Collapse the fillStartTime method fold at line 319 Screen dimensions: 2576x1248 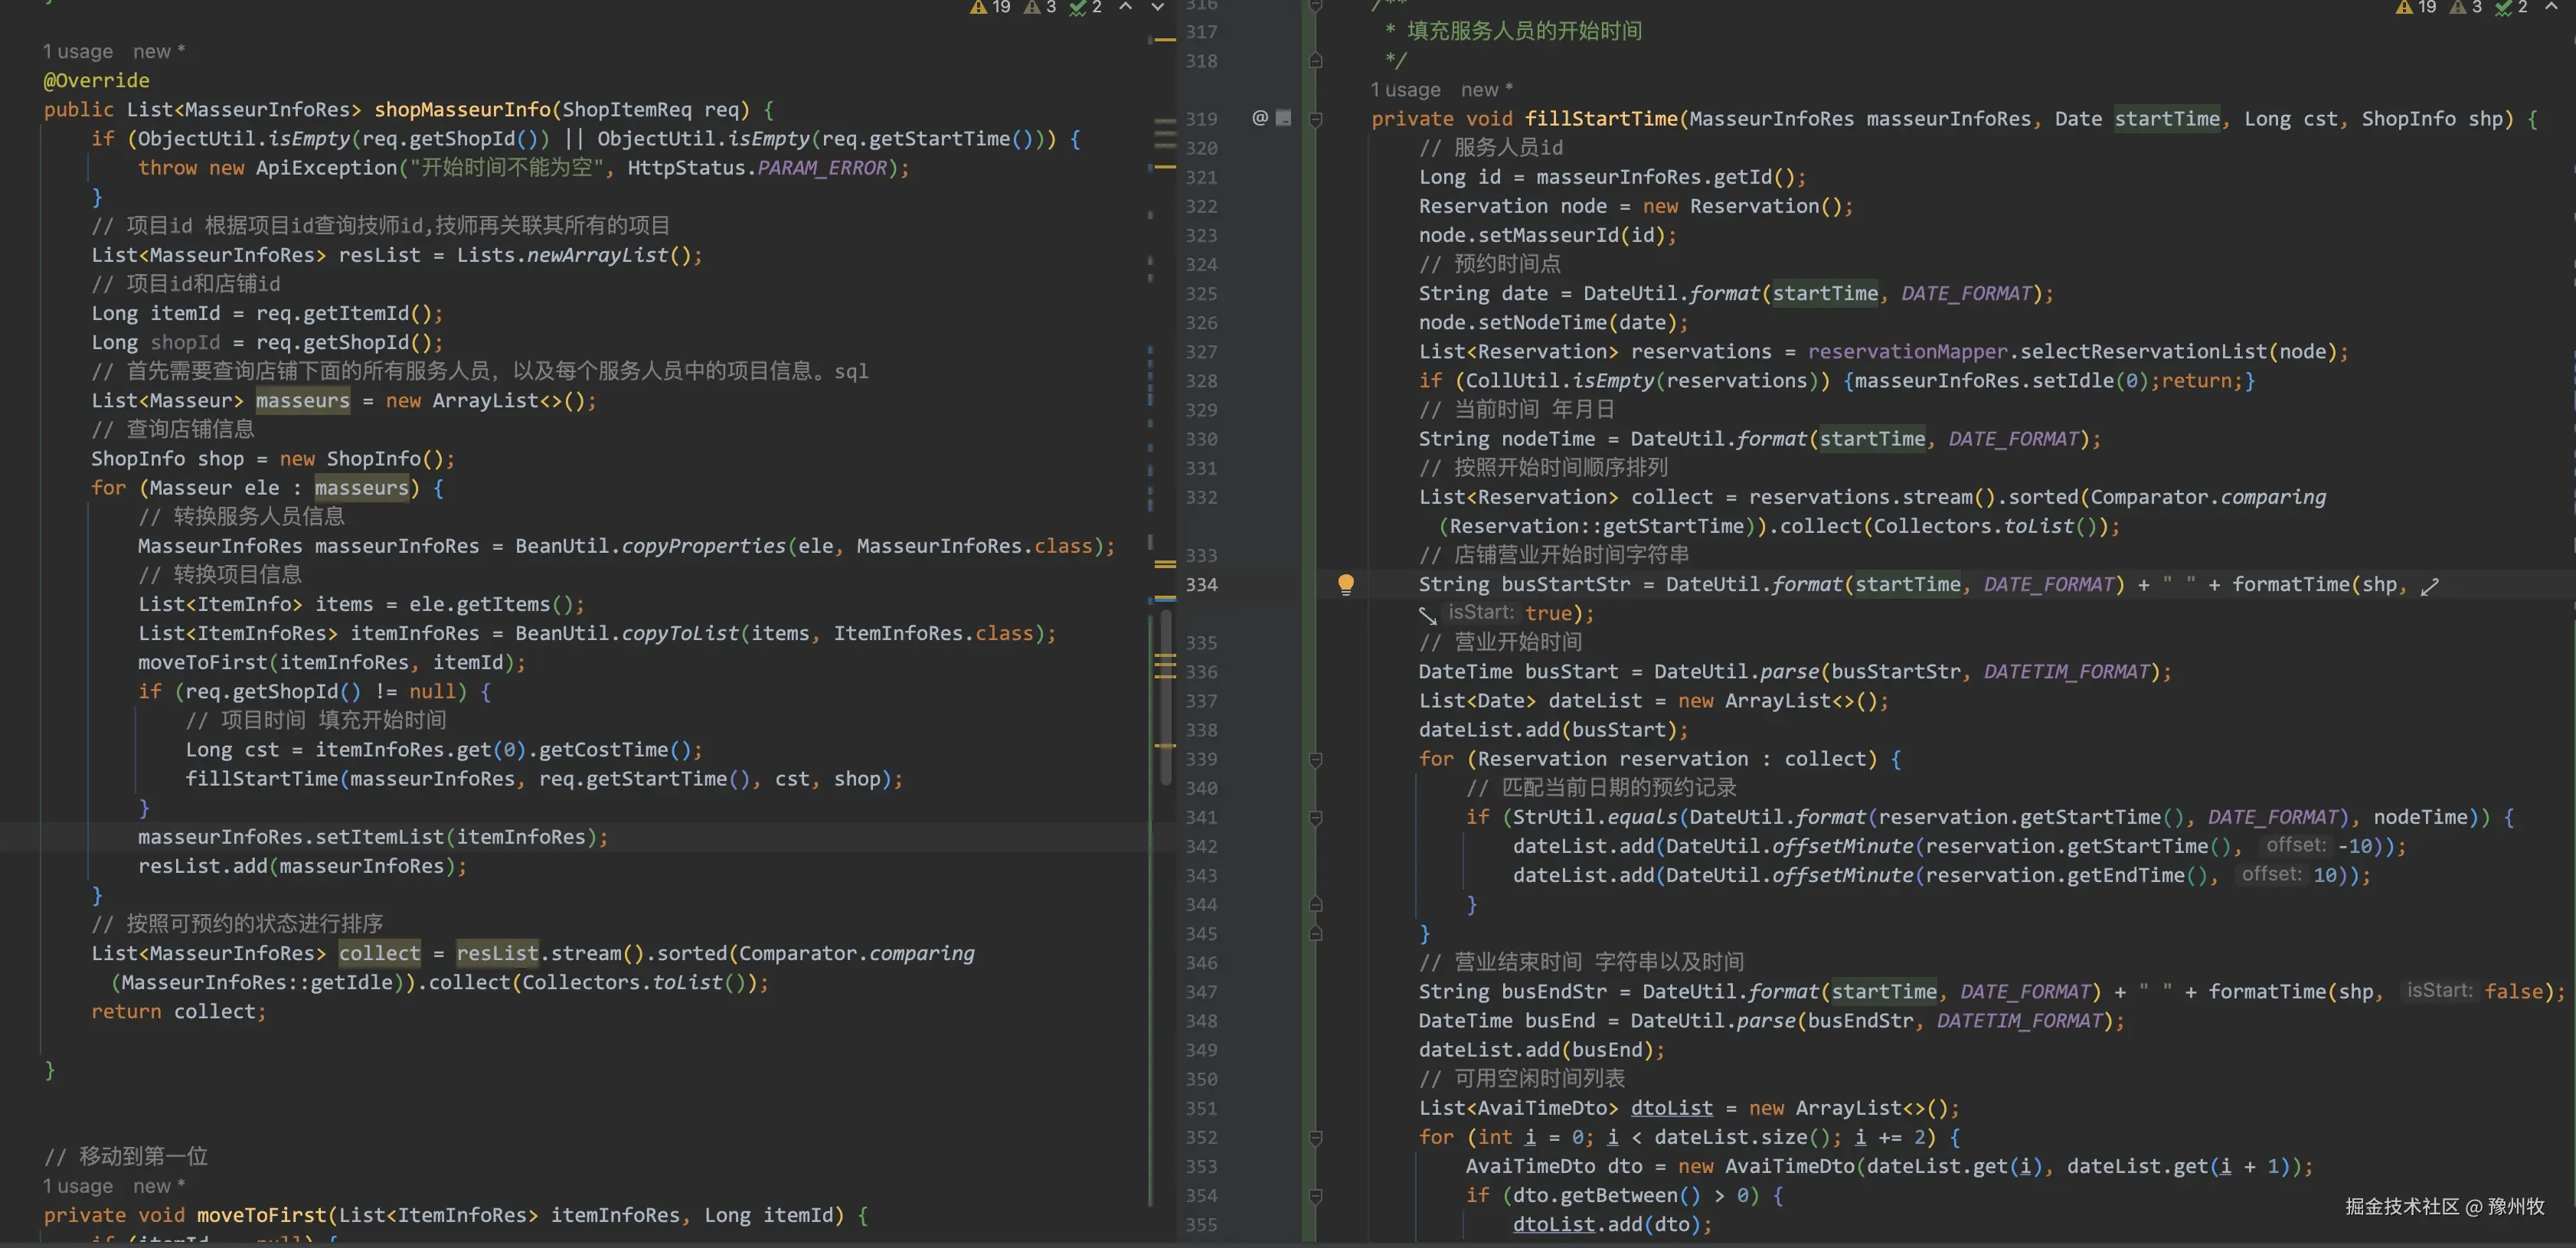pyautogui.click(x=1316, y=119)
